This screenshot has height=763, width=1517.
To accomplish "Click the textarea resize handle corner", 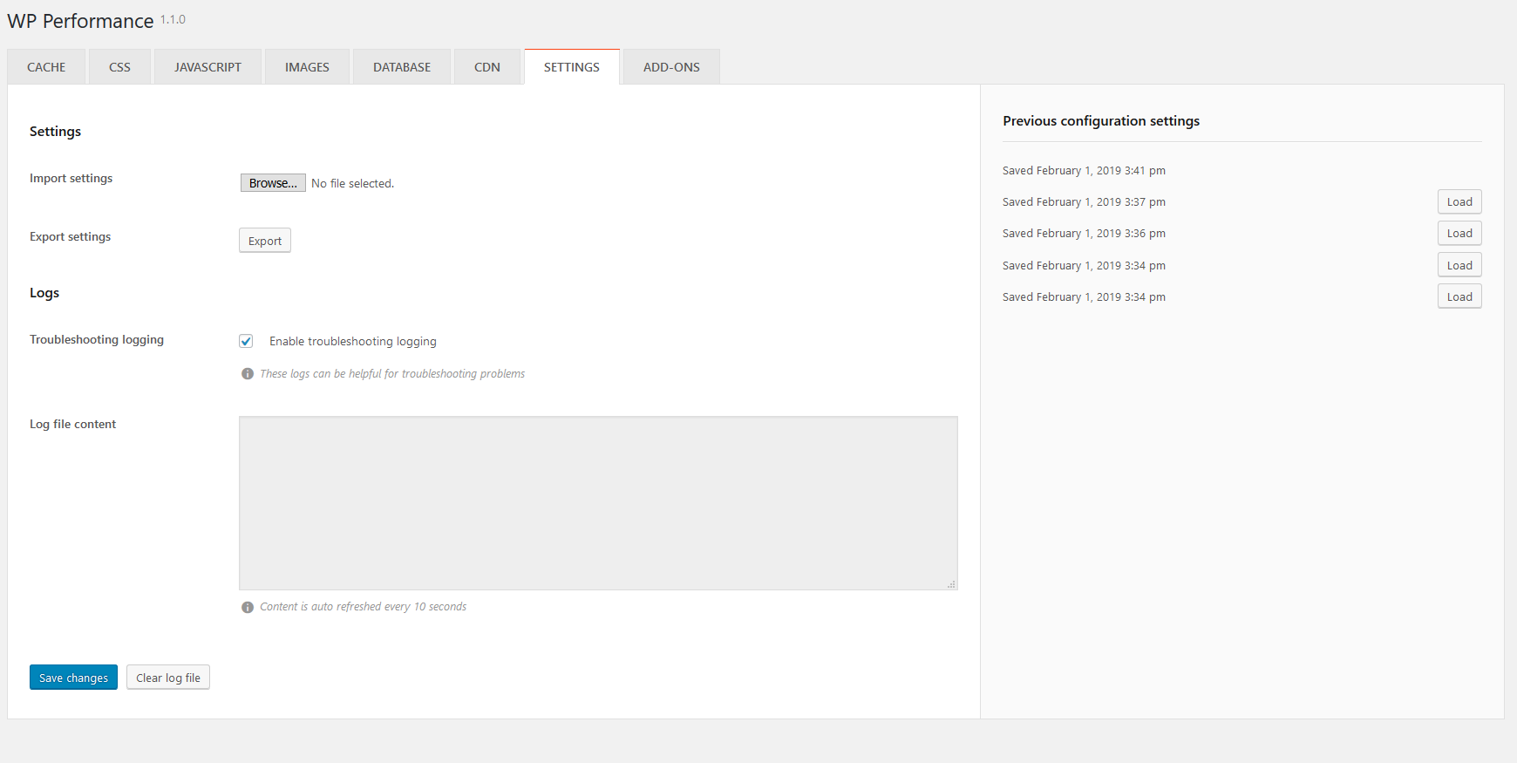I will [951, 584].
